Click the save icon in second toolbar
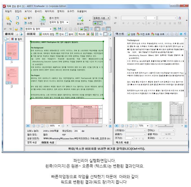This screenshot has width=191, height=187. 59,29
